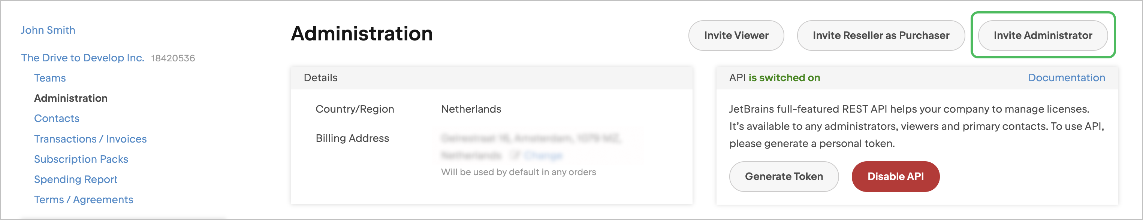Disable API with the red button

(x=895, y=177)
